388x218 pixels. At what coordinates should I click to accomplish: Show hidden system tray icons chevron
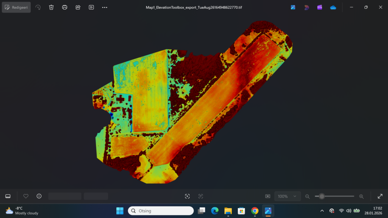322,211
